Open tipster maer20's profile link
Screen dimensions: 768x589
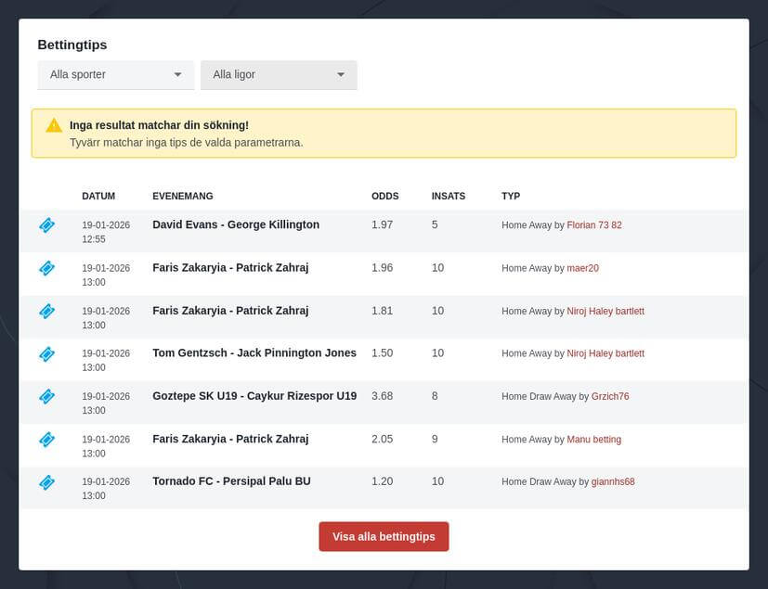pyautogui.click(x=583, y=268)
